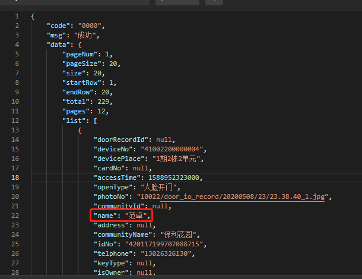Click the "list" key

[x=74, y=121]
